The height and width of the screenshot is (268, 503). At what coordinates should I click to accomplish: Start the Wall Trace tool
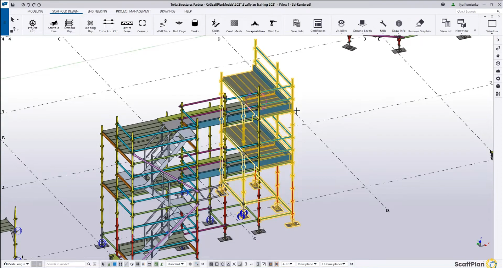coord(163,26)
